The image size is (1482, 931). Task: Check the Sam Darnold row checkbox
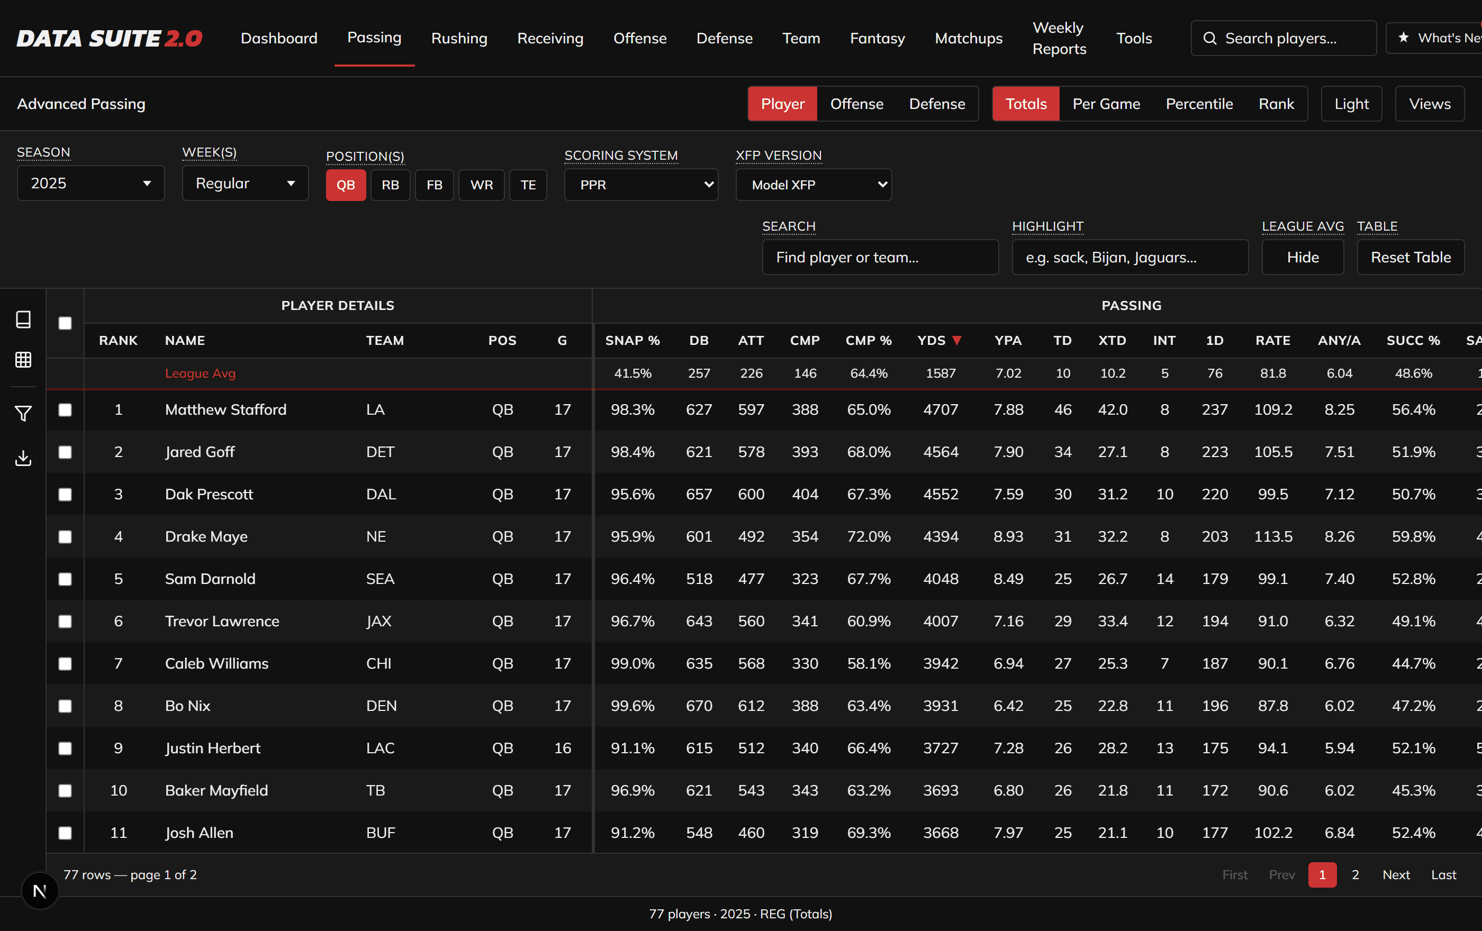point(65,579)
